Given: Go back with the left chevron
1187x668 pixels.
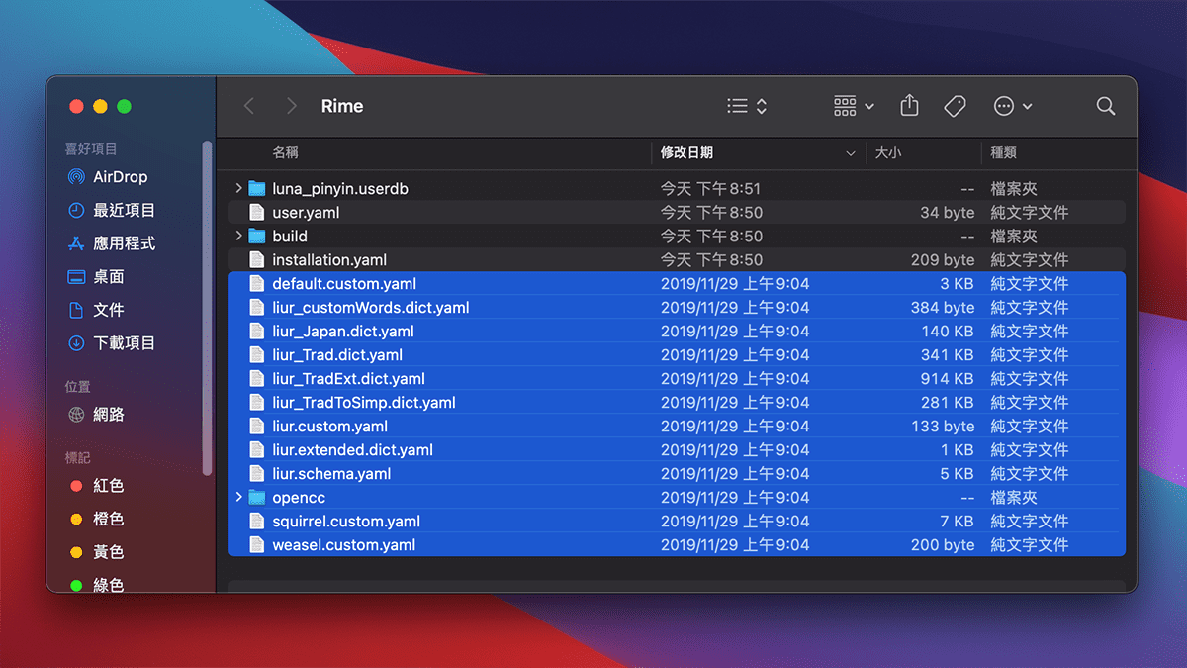Looking at the screenshot, I should pyautogui.click(x=249, y=106).
